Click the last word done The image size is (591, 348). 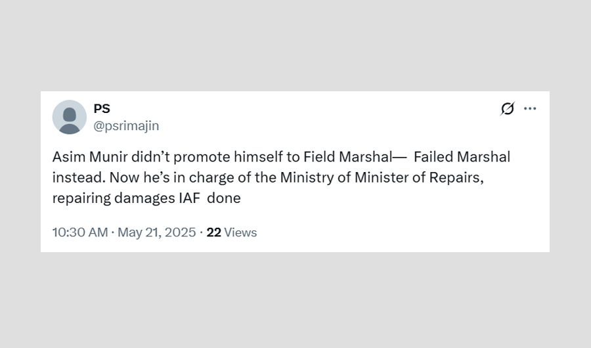click(224, 197)
